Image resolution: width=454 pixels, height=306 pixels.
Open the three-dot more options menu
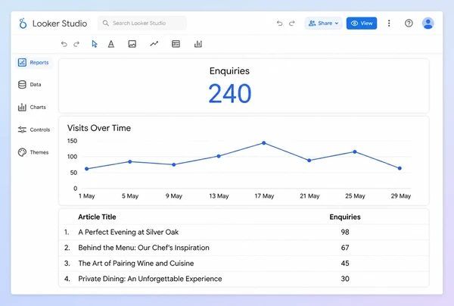[389, 23]
